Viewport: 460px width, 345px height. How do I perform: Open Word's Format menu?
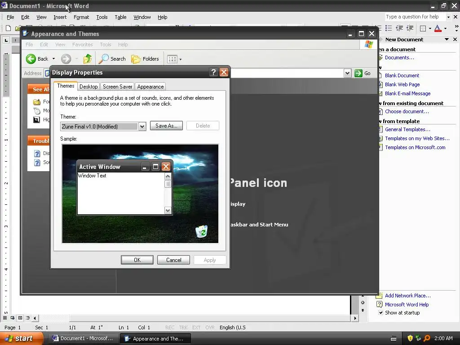(x=81, y=17)
